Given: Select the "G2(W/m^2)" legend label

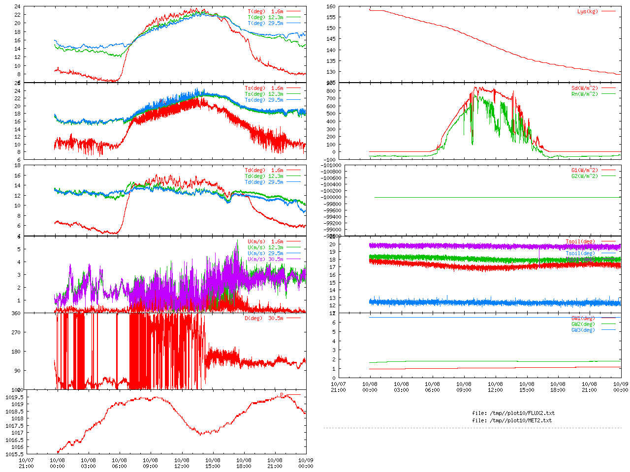Looking at the screenshot, I should (x=585, y=176).
